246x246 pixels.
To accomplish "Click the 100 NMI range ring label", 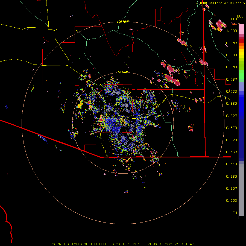I will click(x=123, y=22).
